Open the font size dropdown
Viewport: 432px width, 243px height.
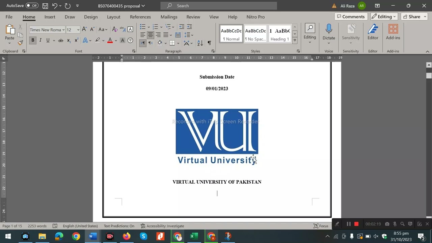[78, 30]
